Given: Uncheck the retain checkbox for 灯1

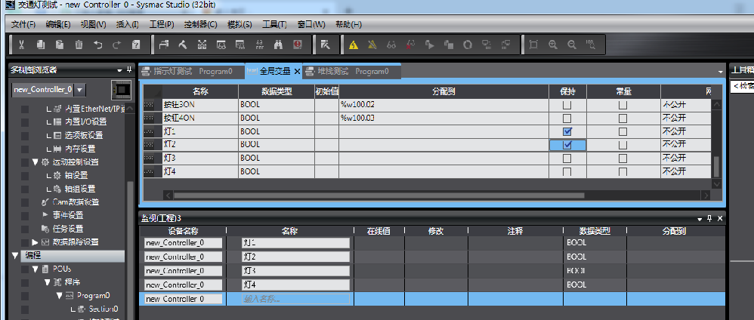Looking at the screenshot, I should [x=567, y=131].
